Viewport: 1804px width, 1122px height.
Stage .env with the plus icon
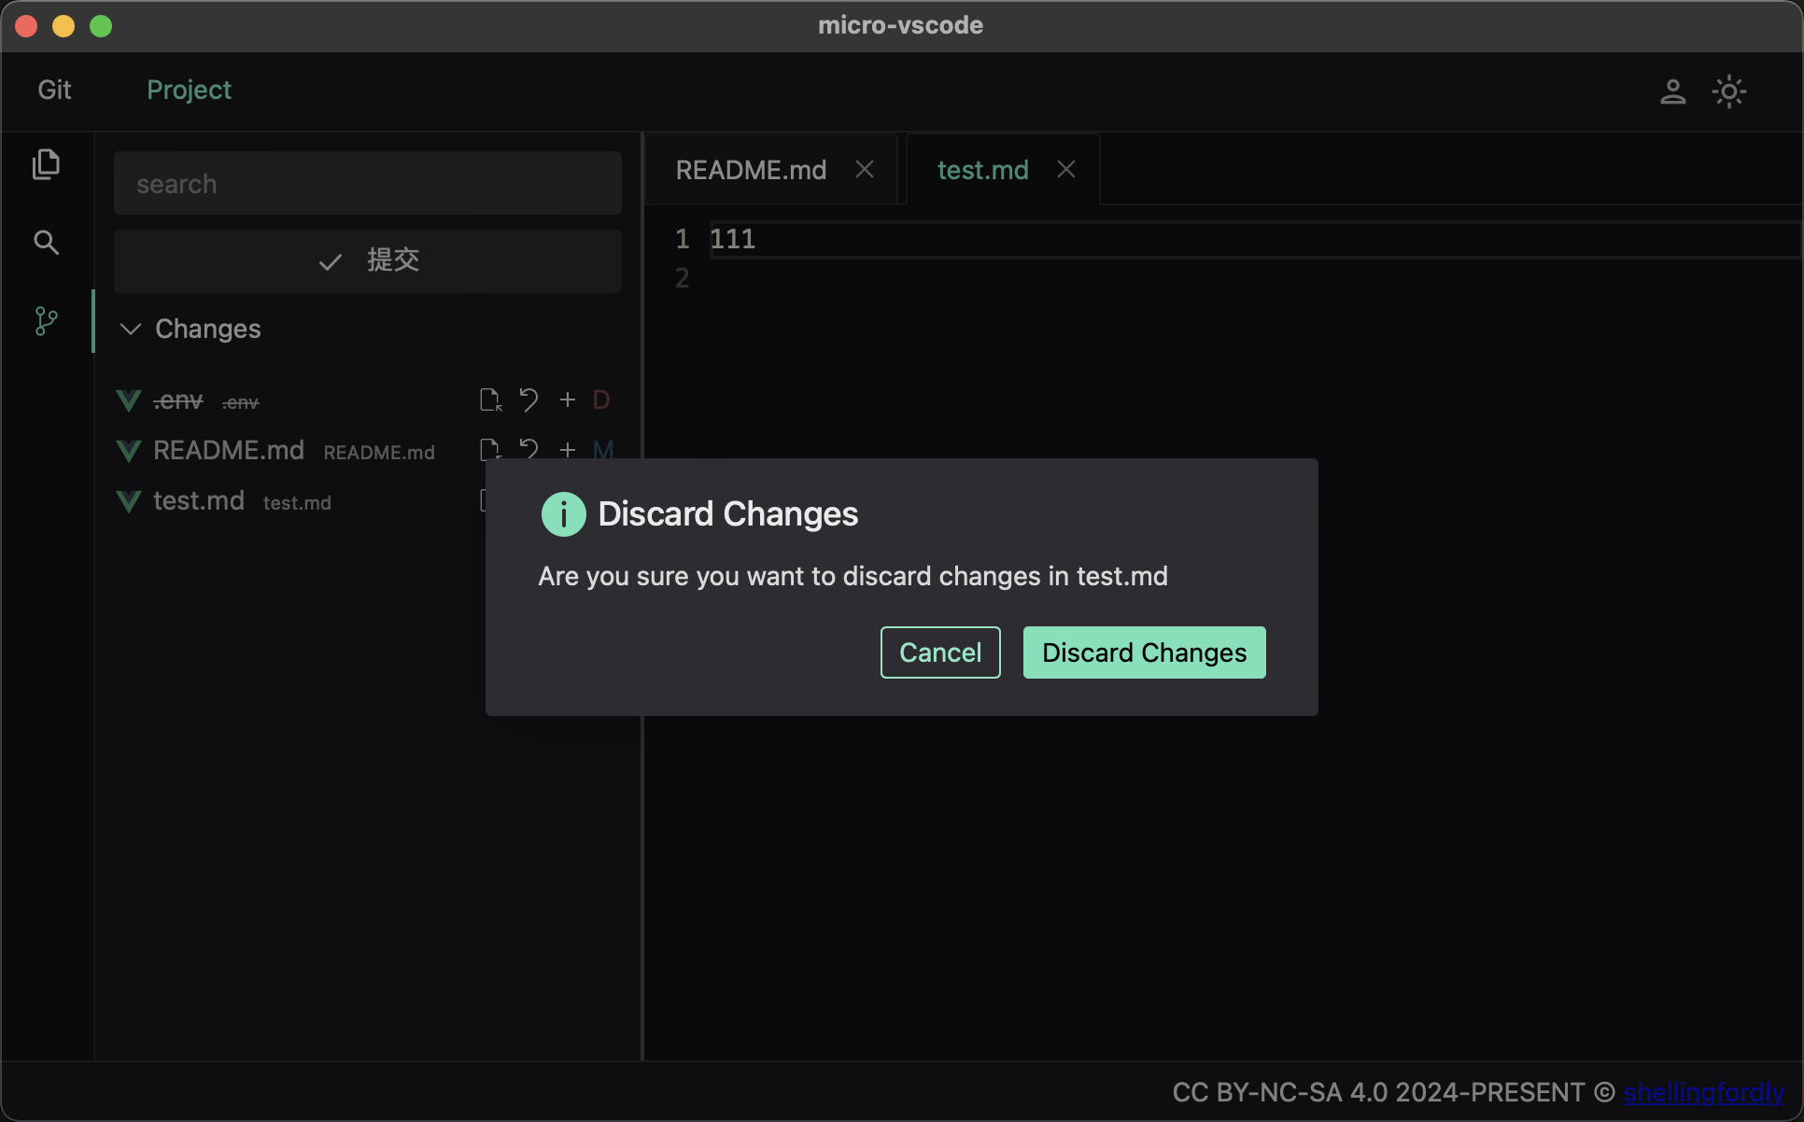[x=567, y=400]
